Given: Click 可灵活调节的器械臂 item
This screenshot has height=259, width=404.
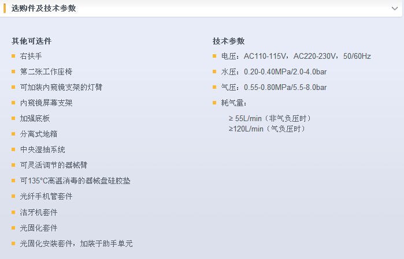Looking at the screenshot, I should click(x=54, y=165).
